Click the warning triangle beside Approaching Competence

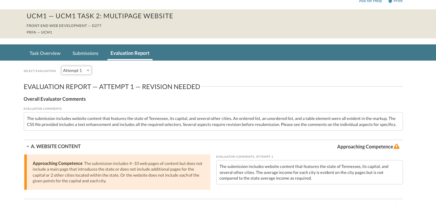click(x=397, y=146)
